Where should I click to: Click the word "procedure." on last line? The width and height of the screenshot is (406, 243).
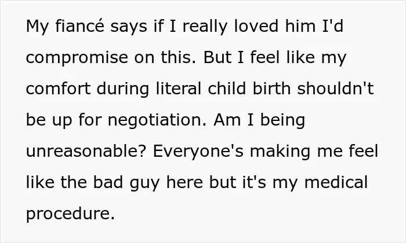tap(70, 214)
